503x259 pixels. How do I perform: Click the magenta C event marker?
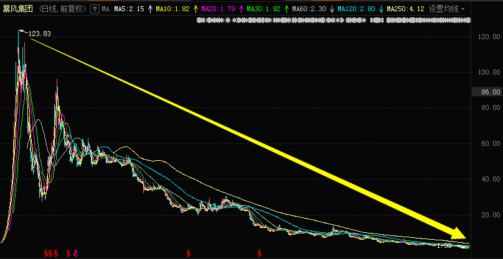tap(75, 253)
